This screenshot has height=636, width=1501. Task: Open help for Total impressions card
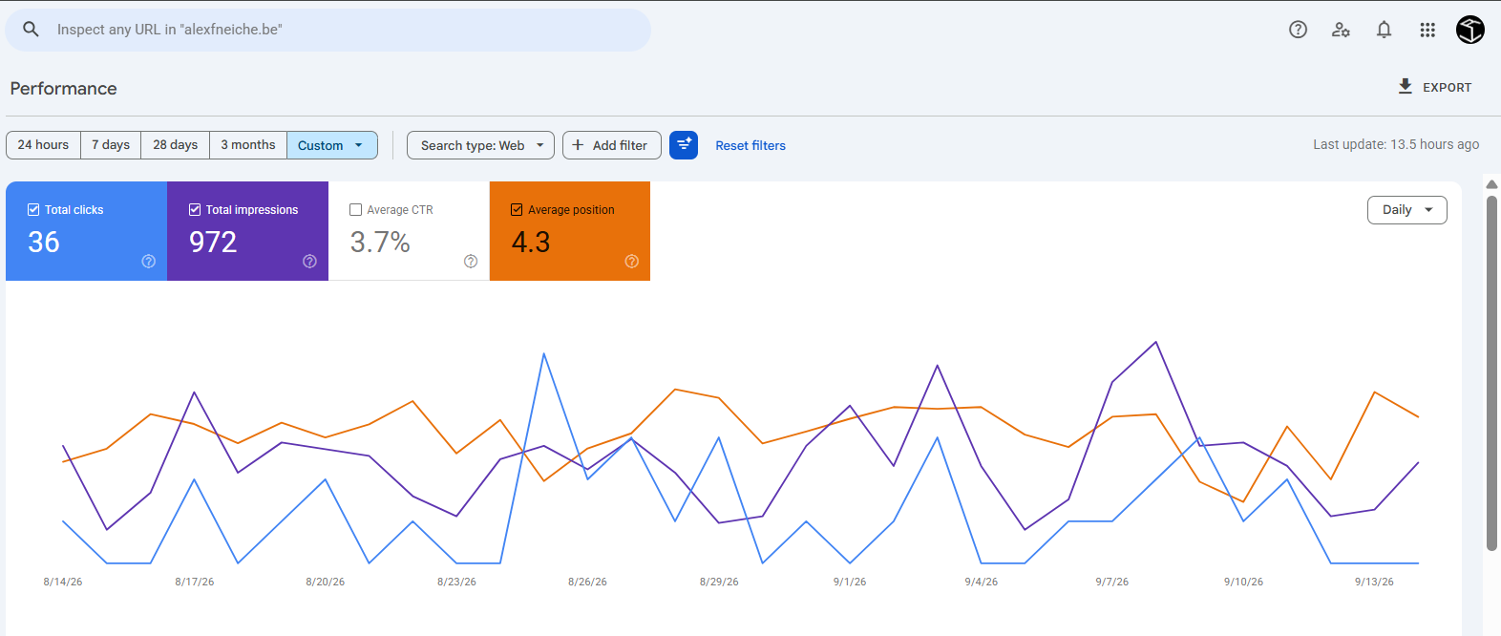coord(309,262)
